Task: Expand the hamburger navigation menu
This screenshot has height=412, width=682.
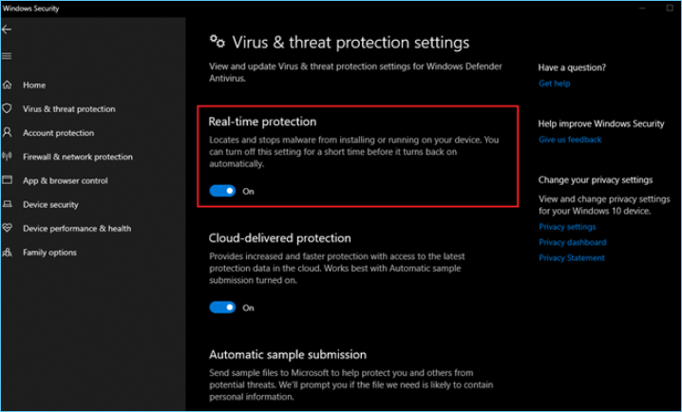Action: click(x=8, y=55)
